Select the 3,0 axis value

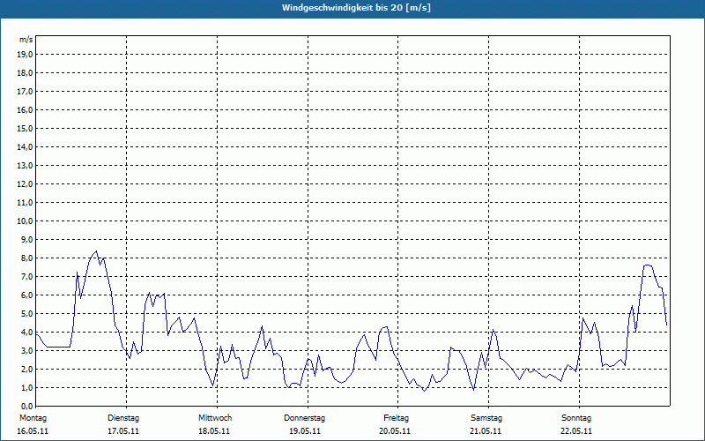26,350
